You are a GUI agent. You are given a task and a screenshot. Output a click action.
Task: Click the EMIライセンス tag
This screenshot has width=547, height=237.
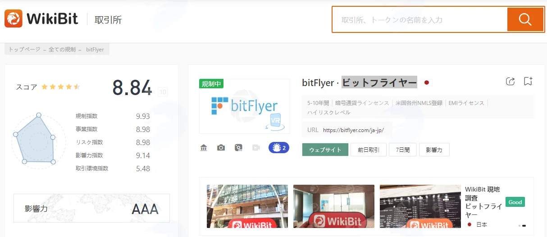[466, 103]
